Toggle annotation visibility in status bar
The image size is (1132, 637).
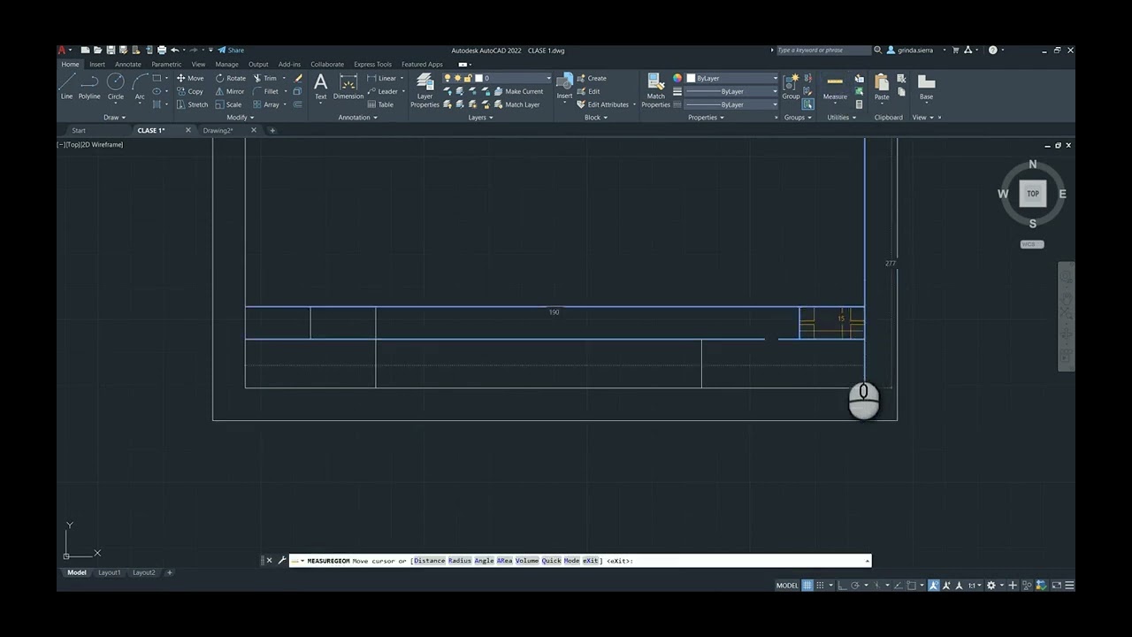tap(934, 585)
